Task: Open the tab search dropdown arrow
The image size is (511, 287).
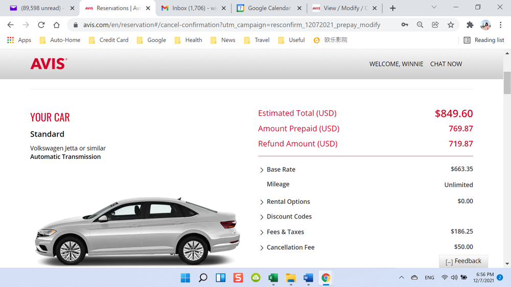Action: point(434,7)
